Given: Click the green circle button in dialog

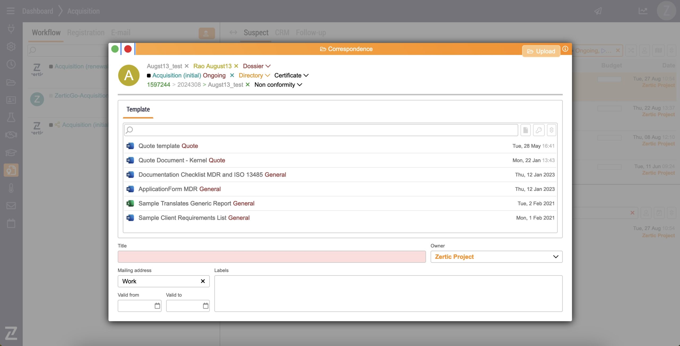Looking at the screenshot, I should (115, 49).
